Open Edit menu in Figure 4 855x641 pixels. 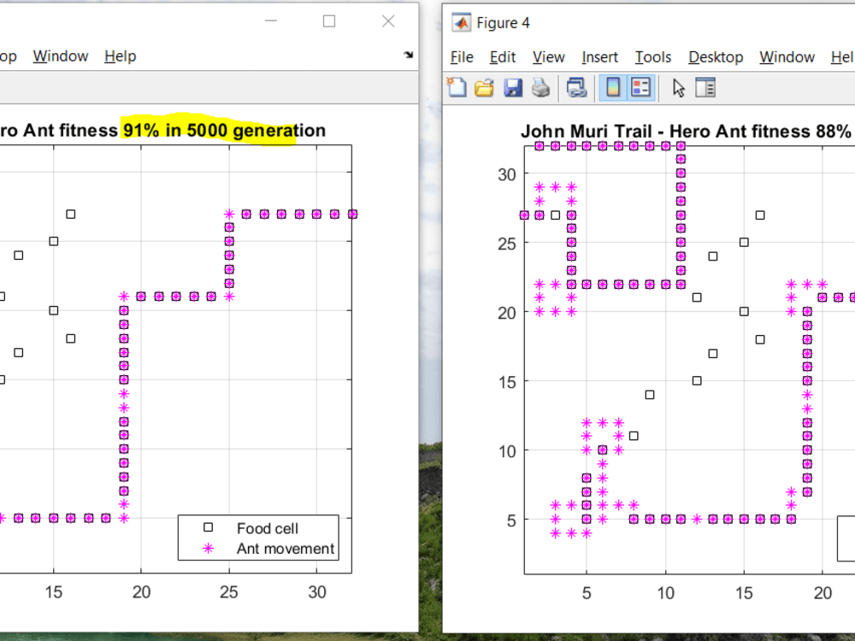502,56
